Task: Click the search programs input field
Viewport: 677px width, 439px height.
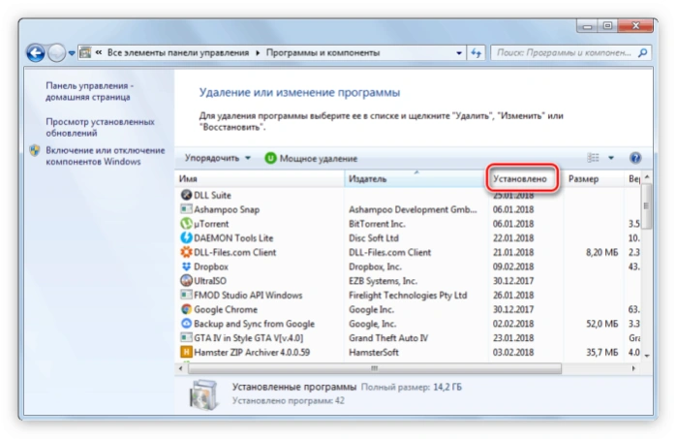Action: tap(565, 53)
